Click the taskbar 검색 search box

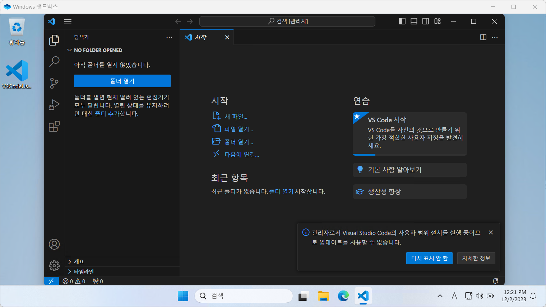(x=244, y=296)
